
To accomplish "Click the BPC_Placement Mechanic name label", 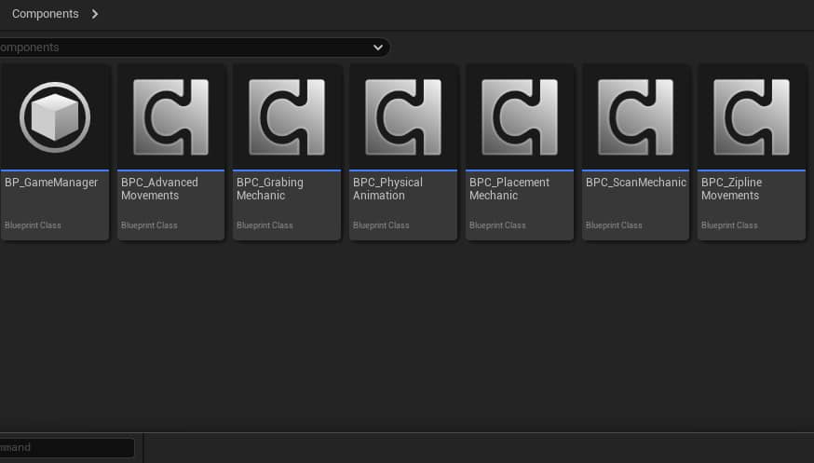I will click(509, 189).
